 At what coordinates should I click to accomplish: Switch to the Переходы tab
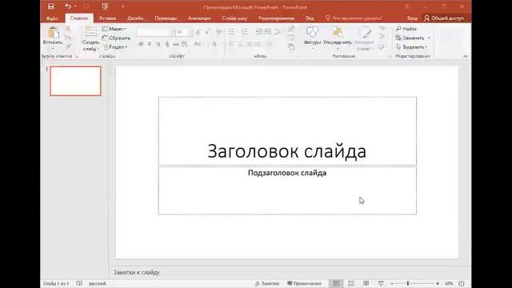click(x=166, y=18)
